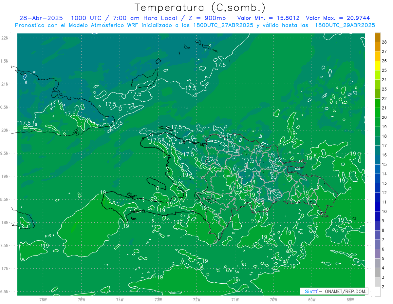Click the light gray legend swatch between 2 and 3
The image size is (393, 304).
[x=378, y=282]
